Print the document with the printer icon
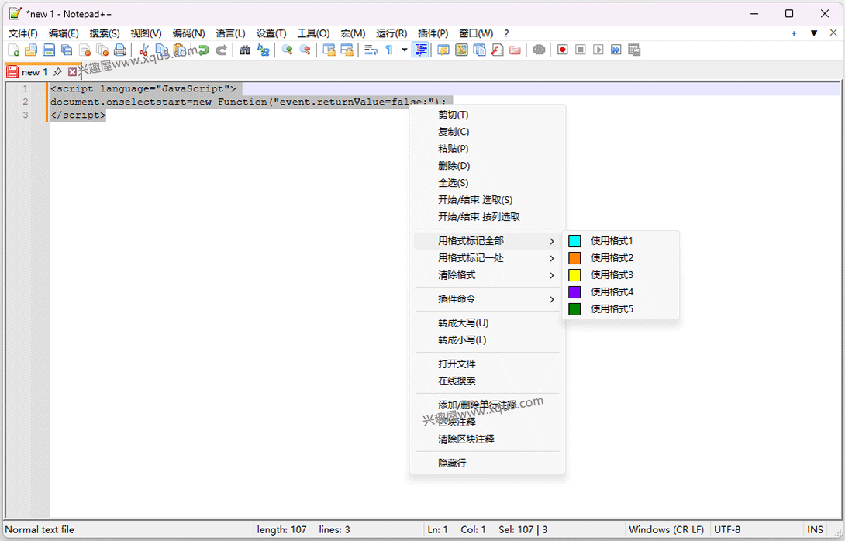Viewport: 845px width, 541px height. [120, 50]
